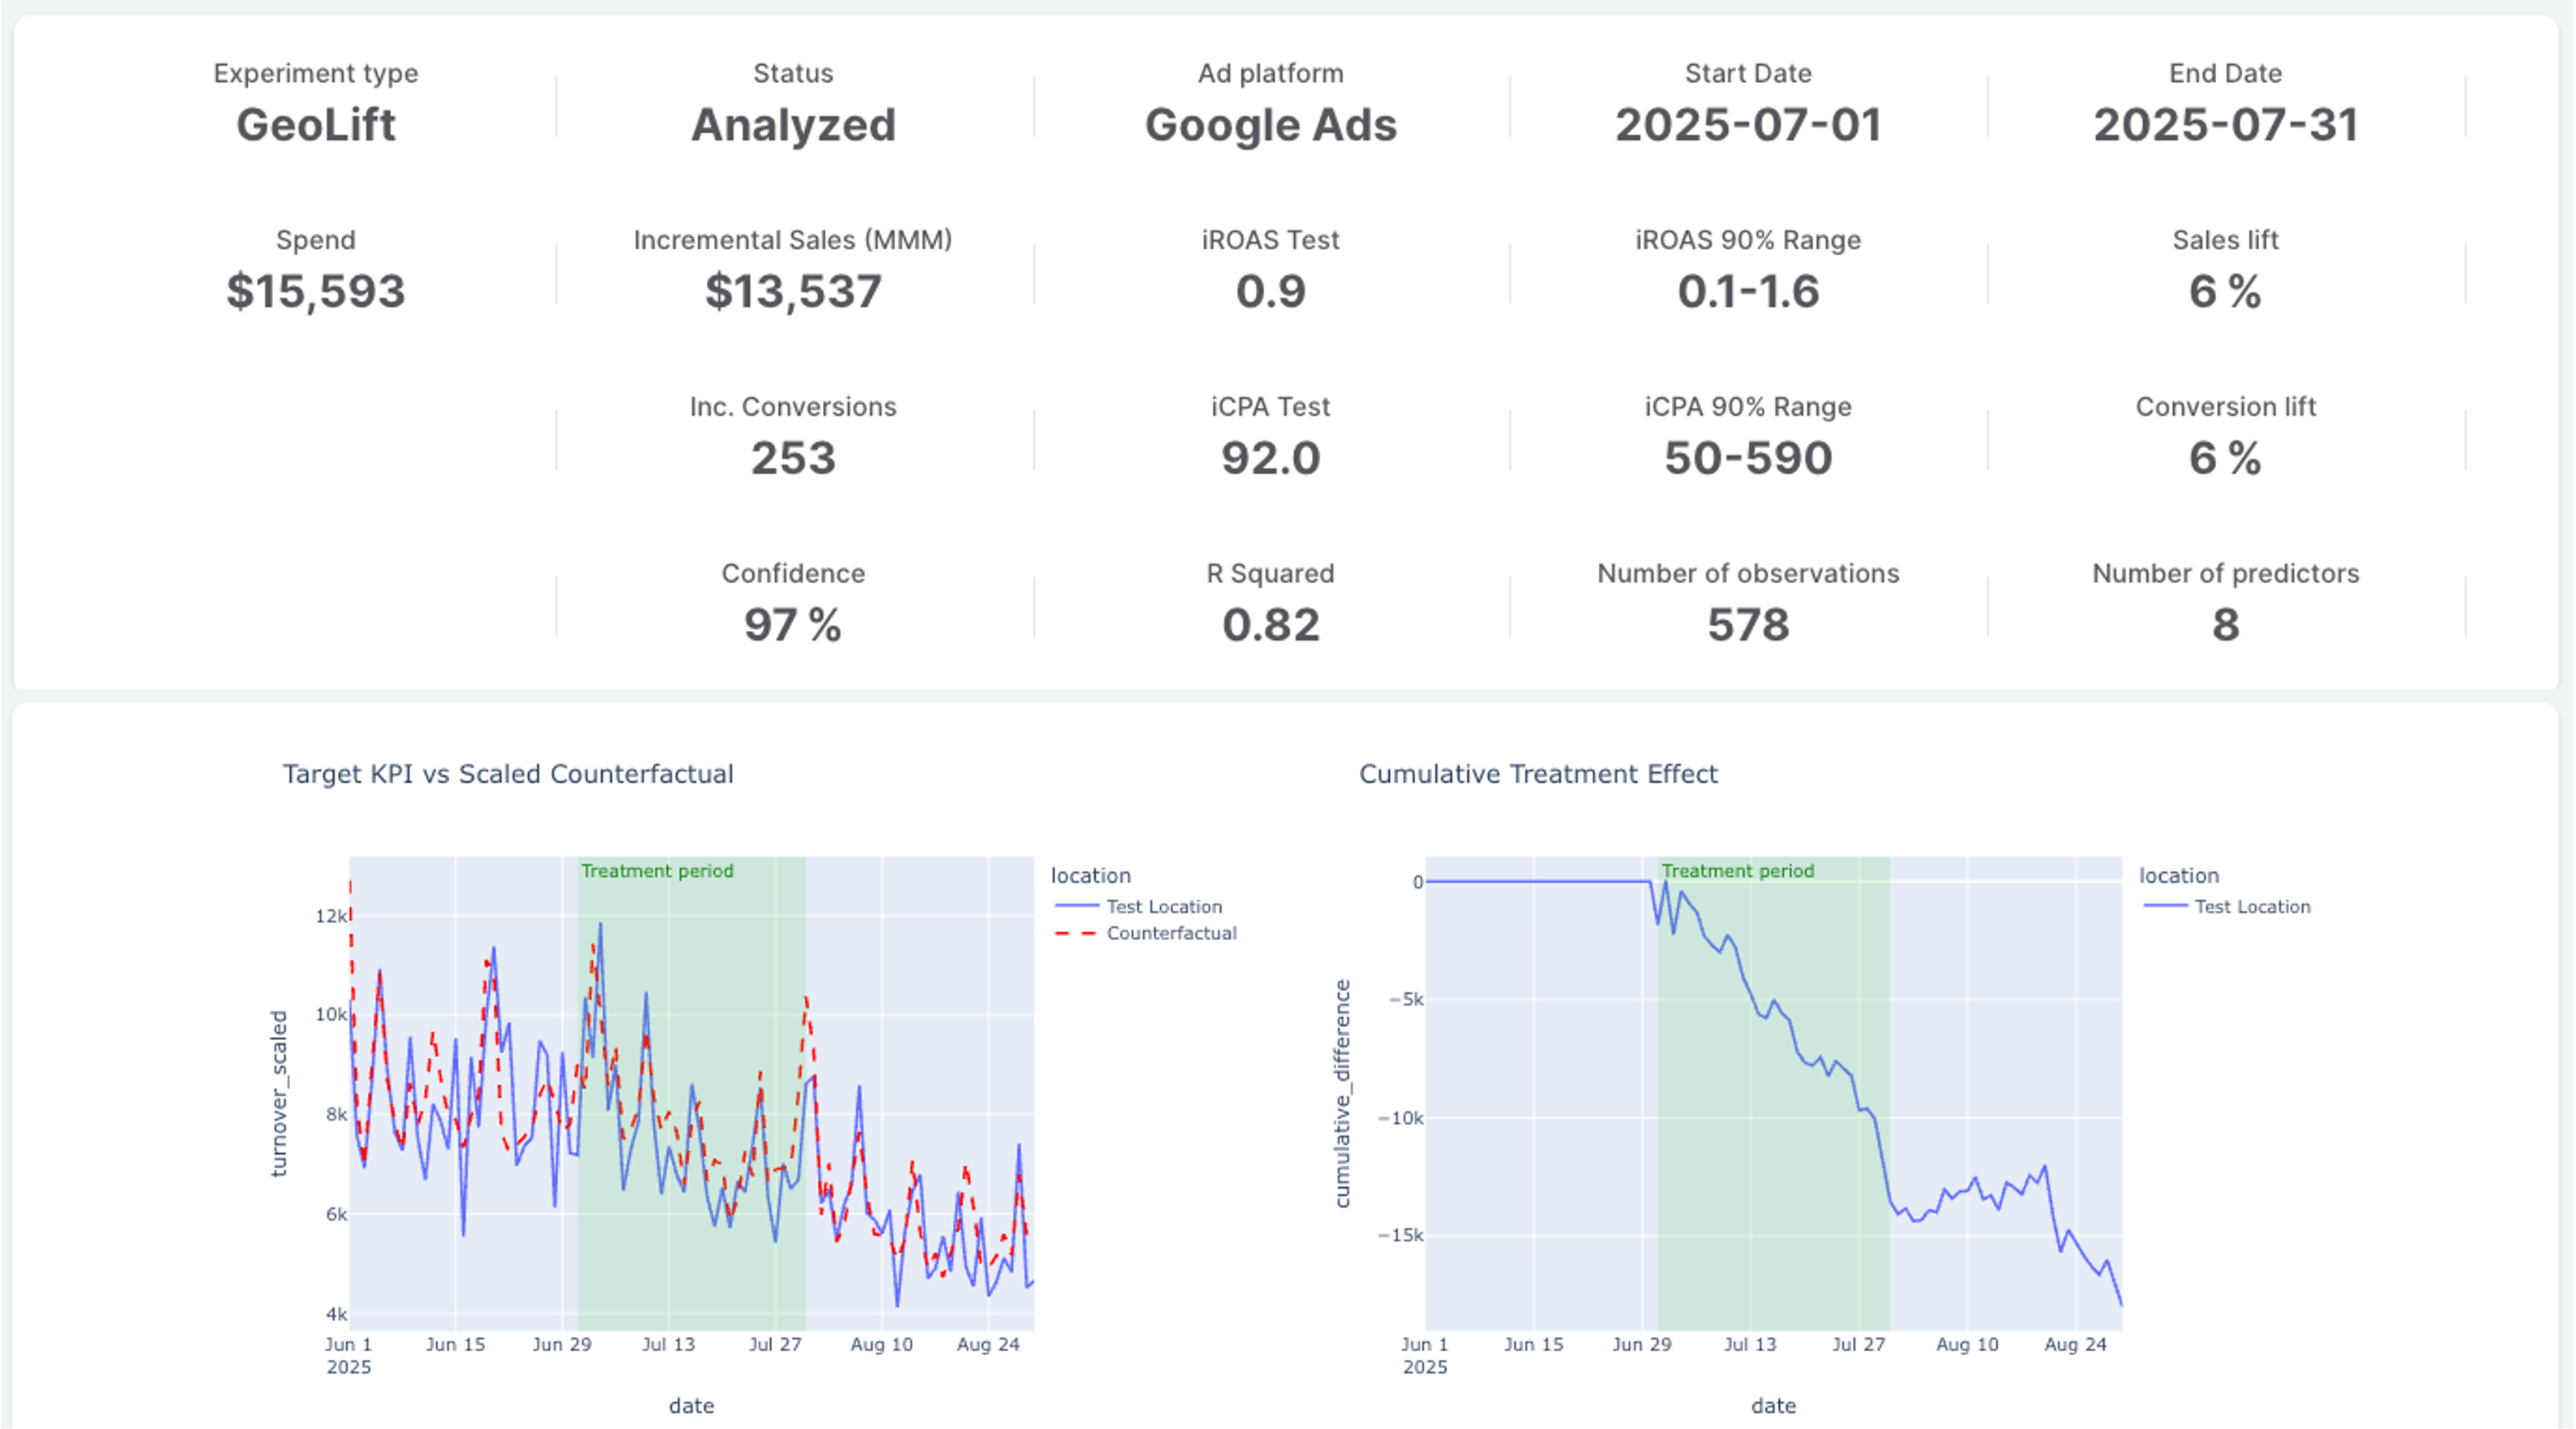Click the Cumulative Treatment Effect chart title
The image size is (2576, 1429).
1538,774
